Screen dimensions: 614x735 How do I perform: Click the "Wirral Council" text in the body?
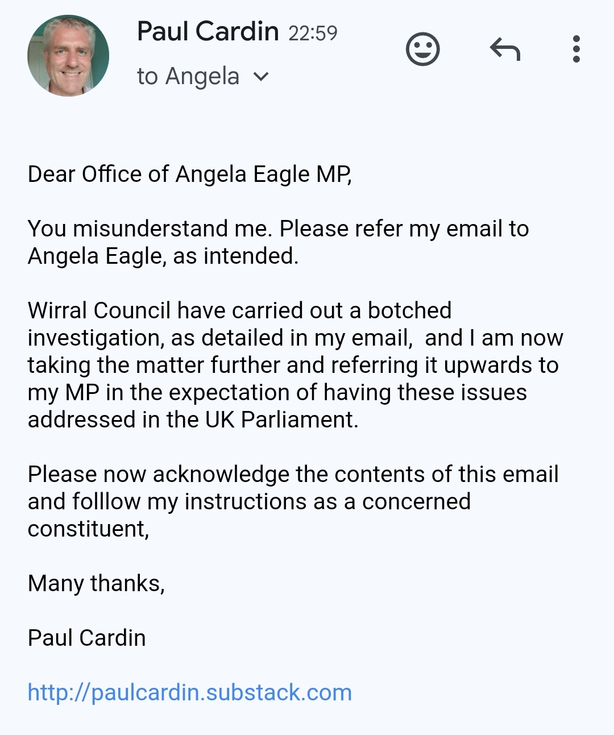click(99, 310)
